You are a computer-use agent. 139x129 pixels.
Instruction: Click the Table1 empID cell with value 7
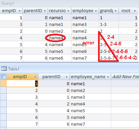22,124
